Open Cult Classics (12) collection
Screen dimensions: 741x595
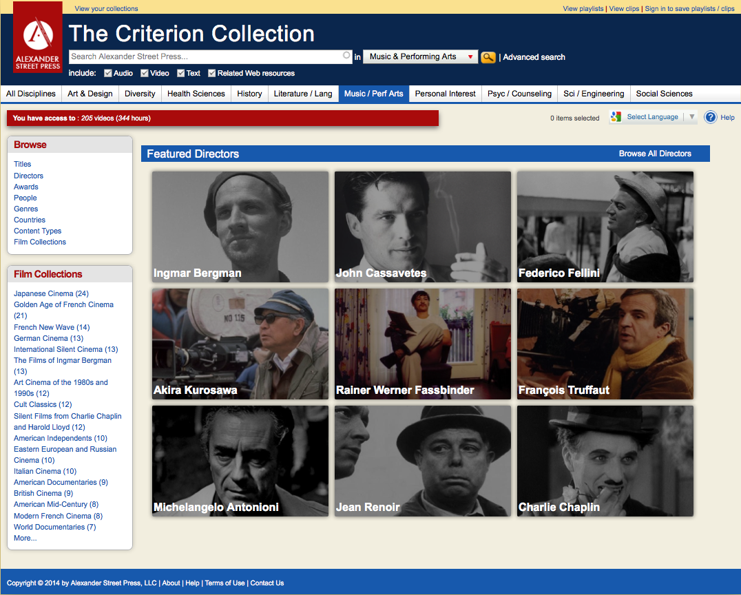click(43, 404)
